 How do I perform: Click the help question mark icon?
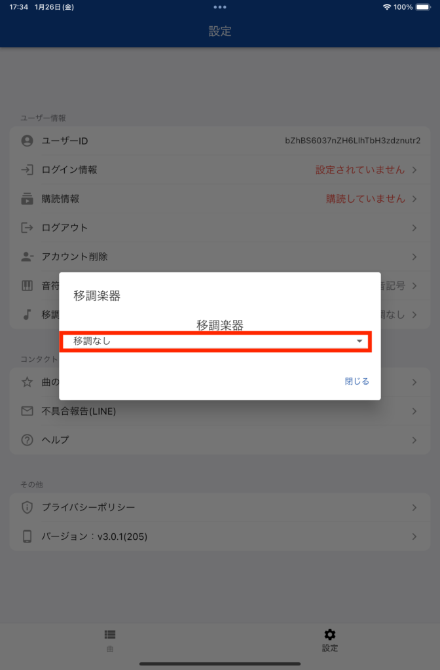click(27, 440)
